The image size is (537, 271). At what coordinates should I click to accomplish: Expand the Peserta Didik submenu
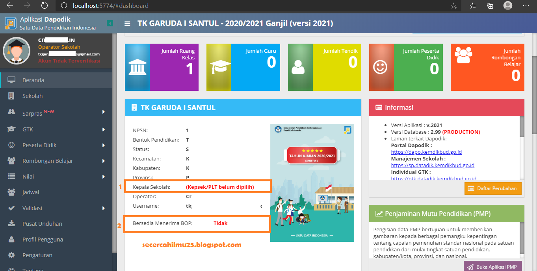coord(104,145)
